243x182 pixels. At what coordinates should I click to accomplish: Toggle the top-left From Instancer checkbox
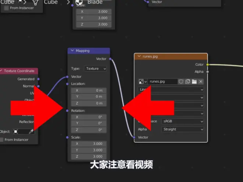[6, 8]
